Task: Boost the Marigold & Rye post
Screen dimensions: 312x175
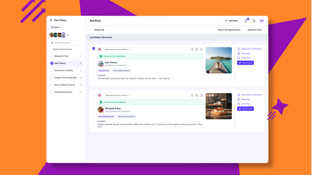Action: coord(245,109)
